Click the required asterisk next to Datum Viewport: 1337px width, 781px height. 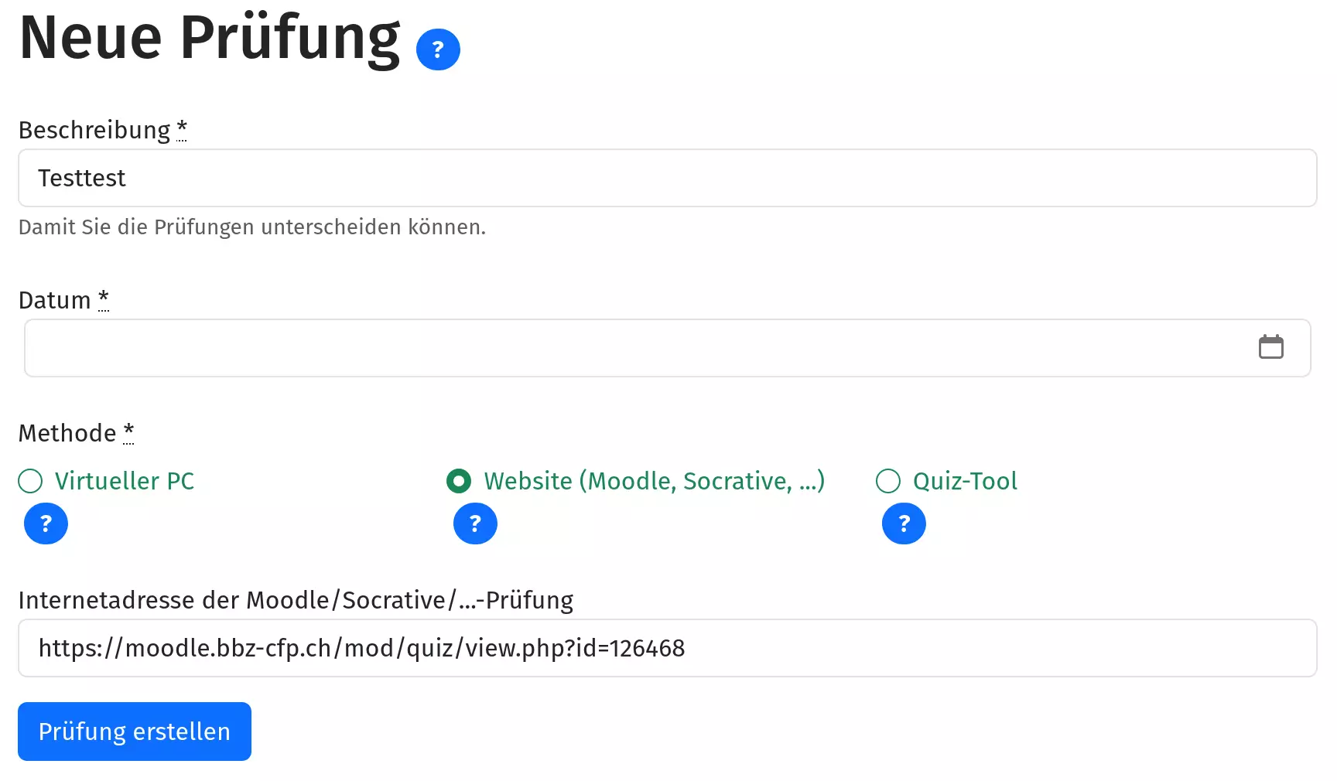104,298
